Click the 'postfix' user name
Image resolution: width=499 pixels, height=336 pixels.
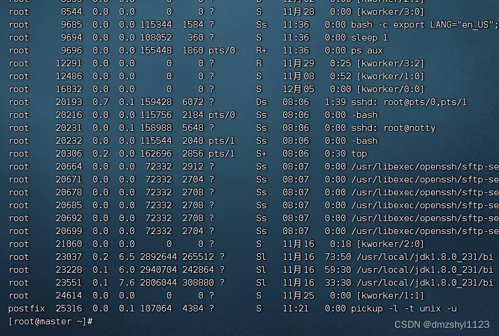tap(26, 308)
